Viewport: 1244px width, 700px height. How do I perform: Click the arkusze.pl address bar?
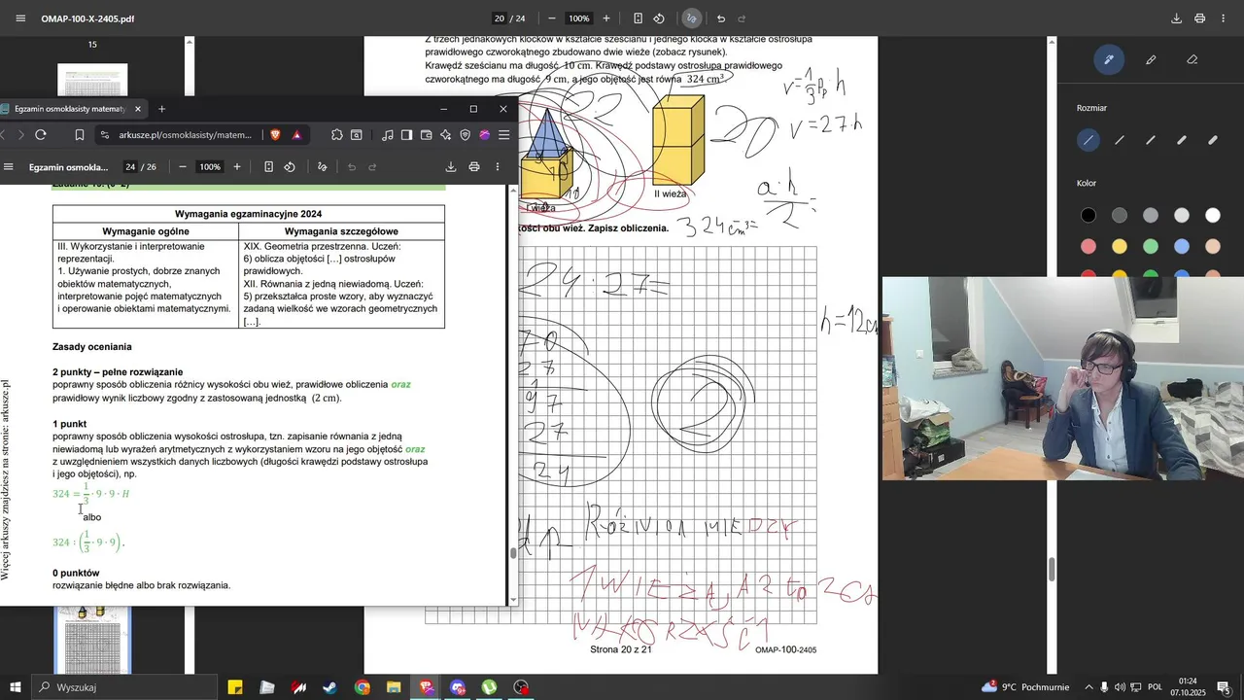(x=185, y=135)
